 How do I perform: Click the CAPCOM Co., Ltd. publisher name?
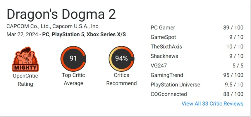pos(27,26)
